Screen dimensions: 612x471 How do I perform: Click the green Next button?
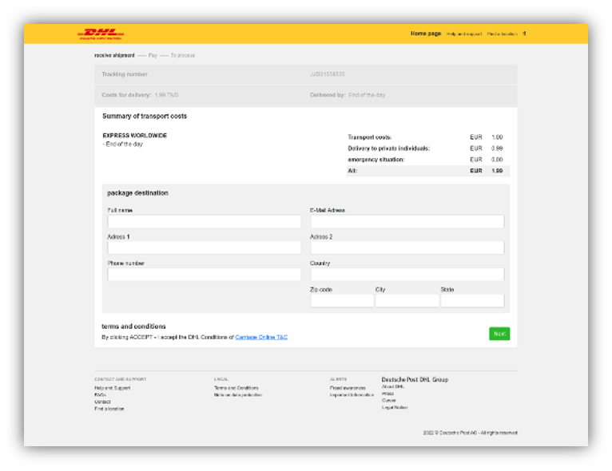(499, 334)
